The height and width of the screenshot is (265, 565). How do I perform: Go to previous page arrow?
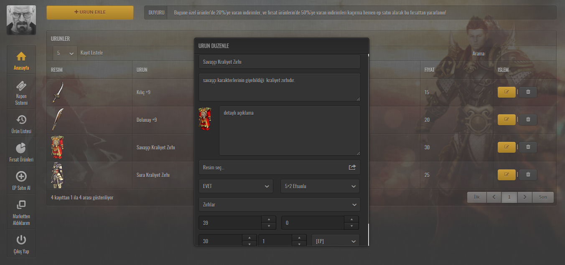click(494, 197)
